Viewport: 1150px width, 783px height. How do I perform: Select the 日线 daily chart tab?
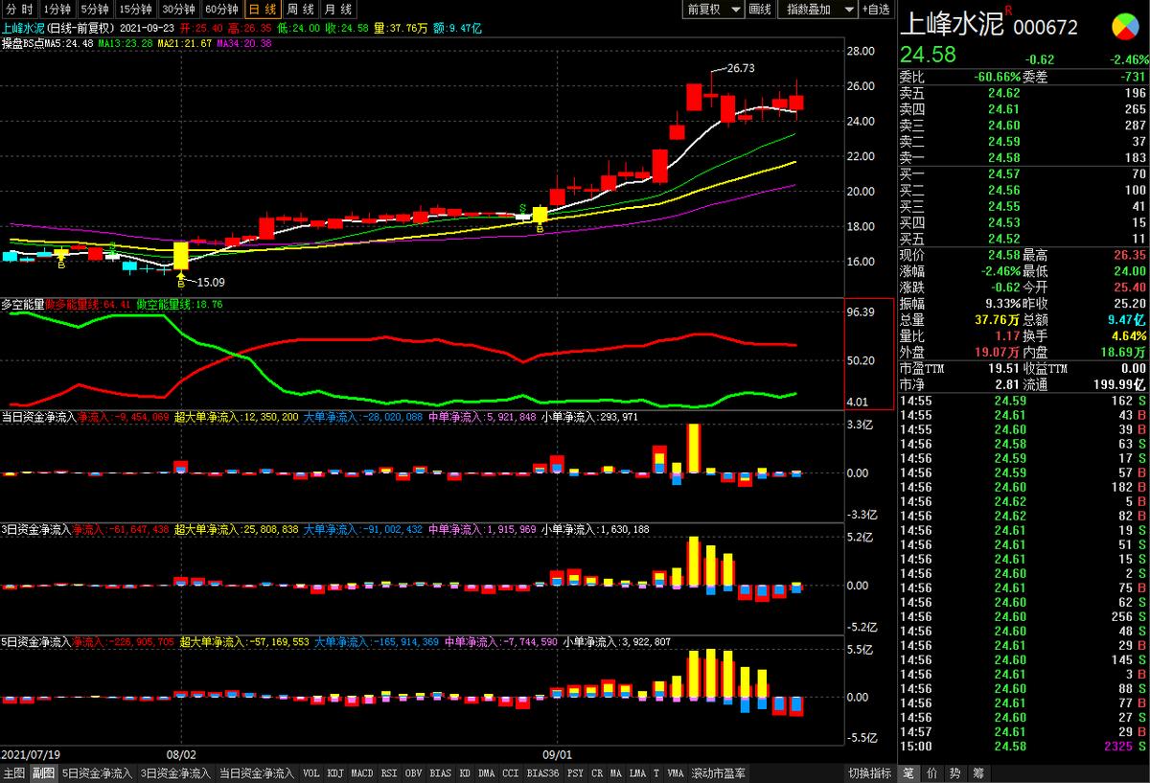262,9
